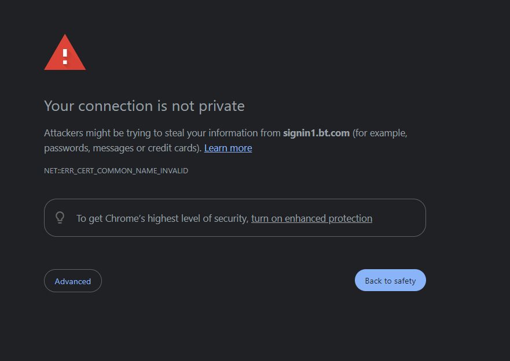
Task: Click the heading Your connection is not private
Action: pyautogui.click(x=144, y=106)
